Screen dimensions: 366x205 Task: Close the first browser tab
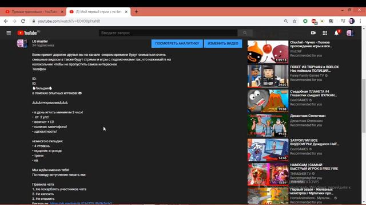coord(62,11)
